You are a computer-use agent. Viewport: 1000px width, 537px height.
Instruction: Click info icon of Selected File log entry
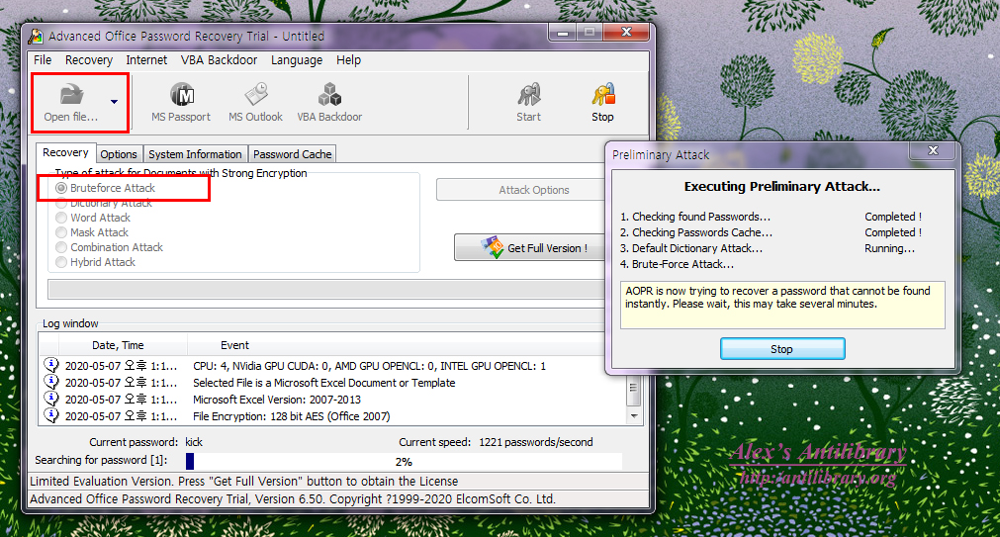point(51,382)
